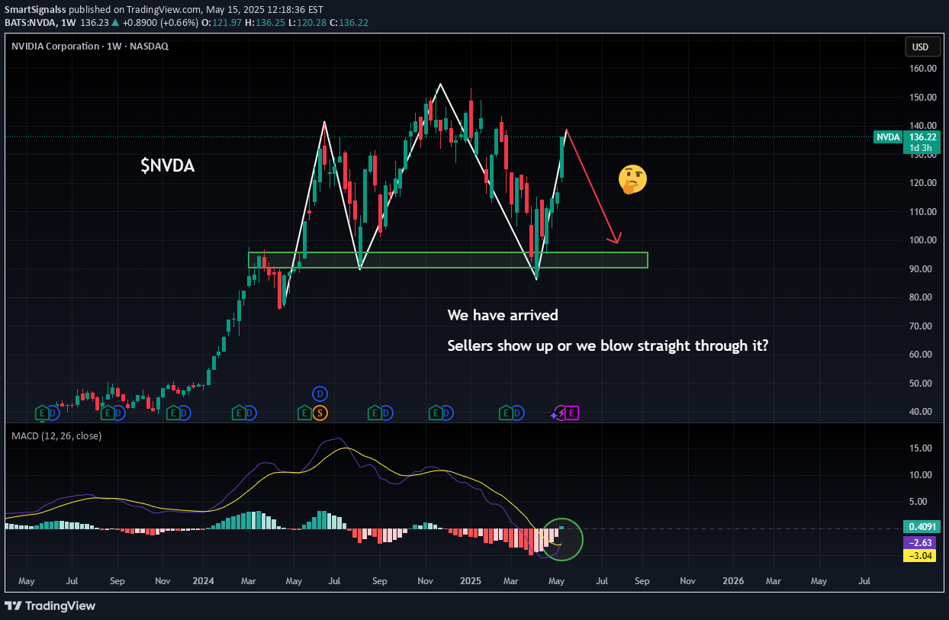Image resolution: width=949 pixels, height=620 pixels.
Task: Click the $NVDA text annotation
Action: 168,165
